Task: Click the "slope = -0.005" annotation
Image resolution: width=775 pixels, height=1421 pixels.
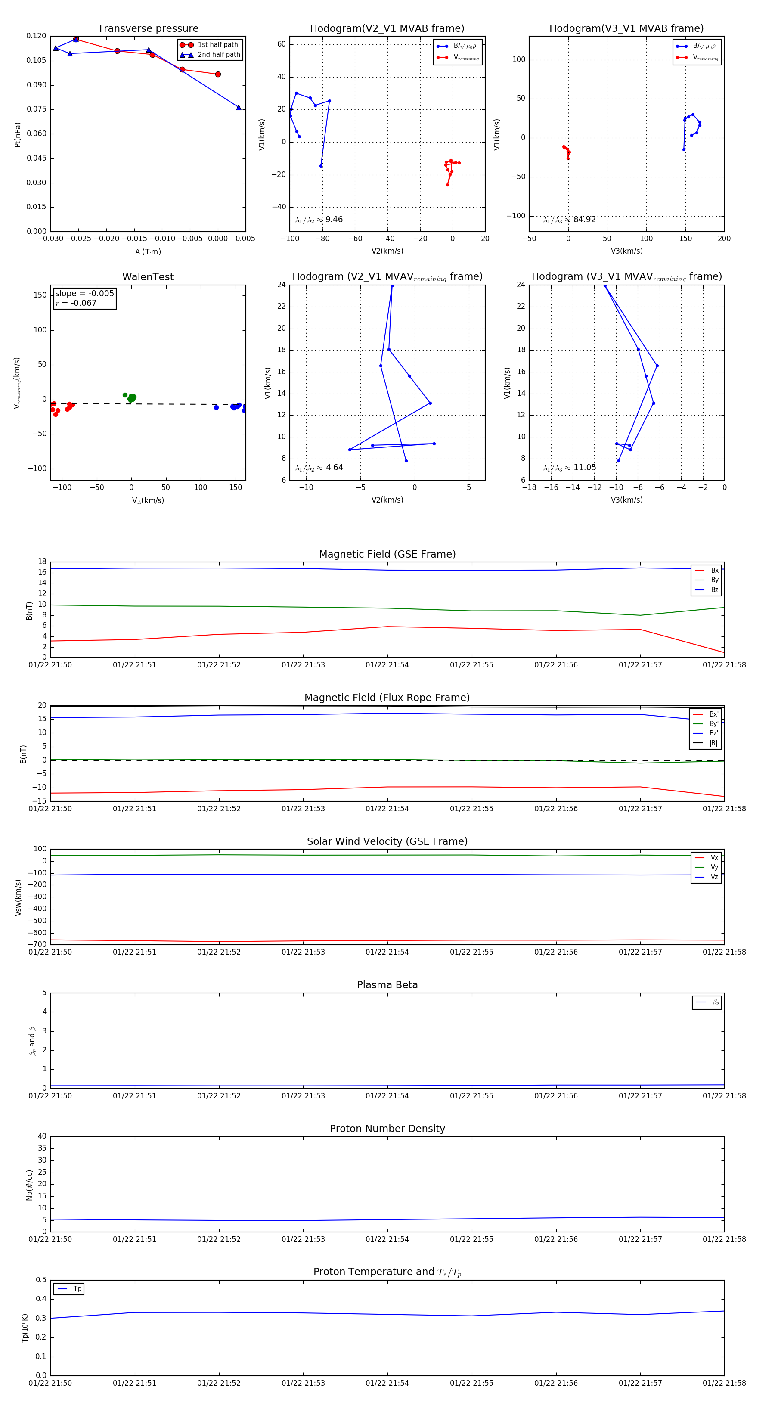Action: tap(84, 294)
